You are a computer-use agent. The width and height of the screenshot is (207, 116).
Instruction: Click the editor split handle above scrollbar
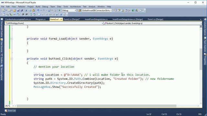pos(201,26)
